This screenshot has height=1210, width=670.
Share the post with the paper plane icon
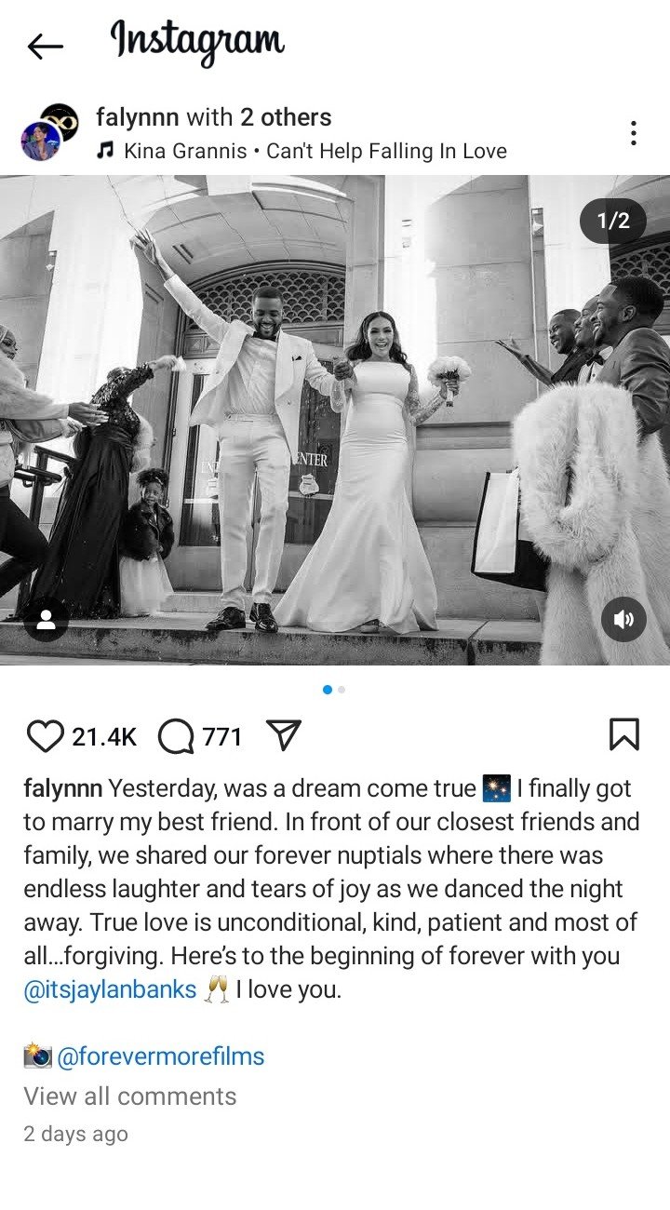284,735
